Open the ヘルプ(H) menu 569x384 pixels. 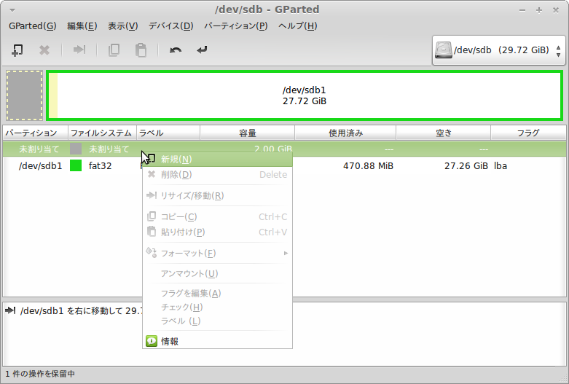pos(297,26)
